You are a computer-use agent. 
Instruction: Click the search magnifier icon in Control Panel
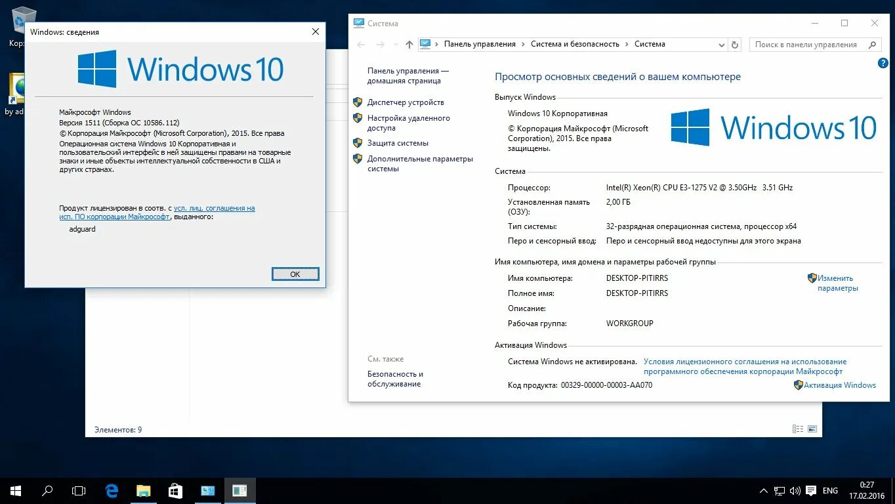(872, 45)
